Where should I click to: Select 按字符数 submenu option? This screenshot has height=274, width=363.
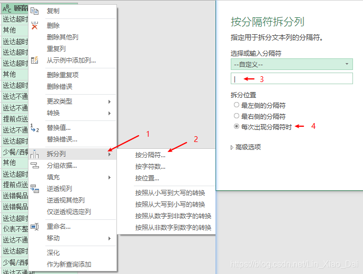[150, 166]
